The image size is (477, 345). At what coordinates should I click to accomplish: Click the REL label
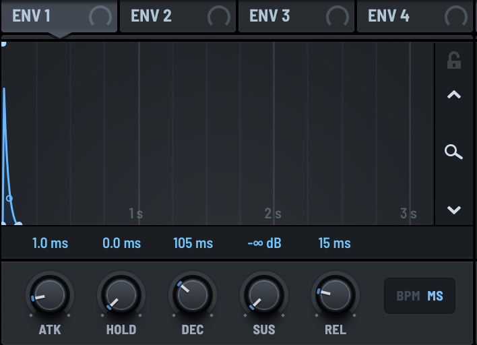336,330
